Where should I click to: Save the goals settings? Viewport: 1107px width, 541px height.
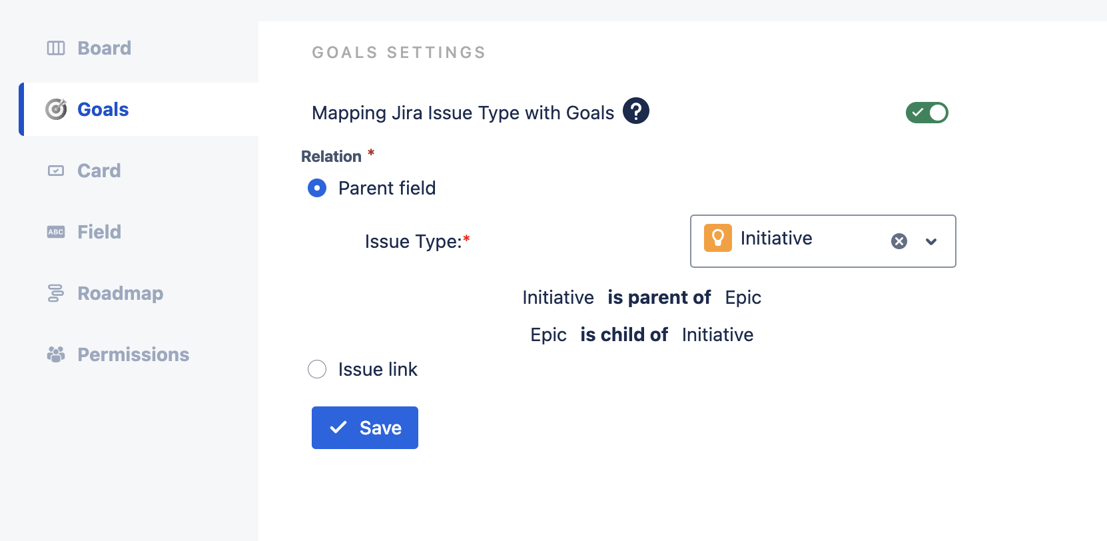pyautogui.click(x=365, y=428)
